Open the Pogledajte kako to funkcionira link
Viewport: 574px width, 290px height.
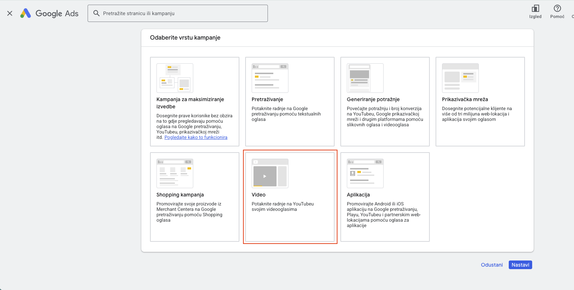(x=196, y=137)
